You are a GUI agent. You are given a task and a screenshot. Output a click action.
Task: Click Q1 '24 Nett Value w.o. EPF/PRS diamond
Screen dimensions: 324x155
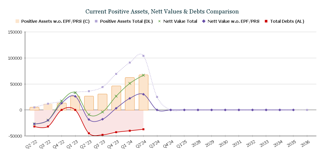[130, 98]
